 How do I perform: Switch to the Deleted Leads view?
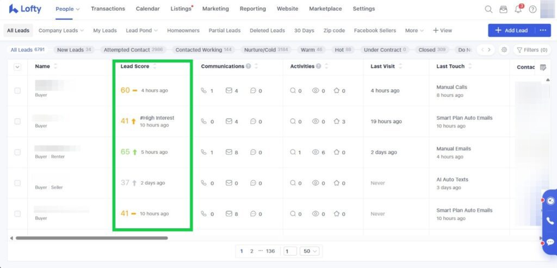coord(267,31)
